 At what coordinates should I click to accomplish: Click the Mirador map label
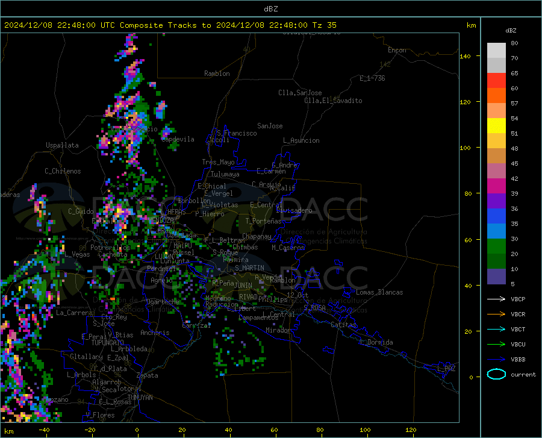pos(278,330)
